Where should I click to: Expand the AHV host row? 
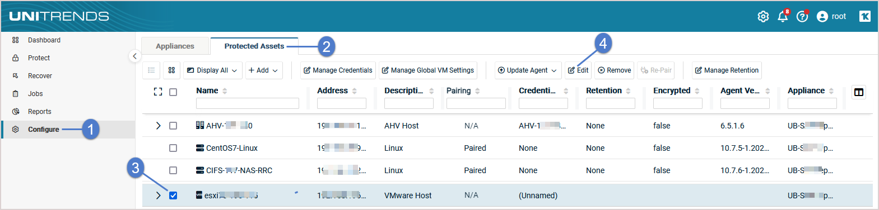(x=158, y=126)
